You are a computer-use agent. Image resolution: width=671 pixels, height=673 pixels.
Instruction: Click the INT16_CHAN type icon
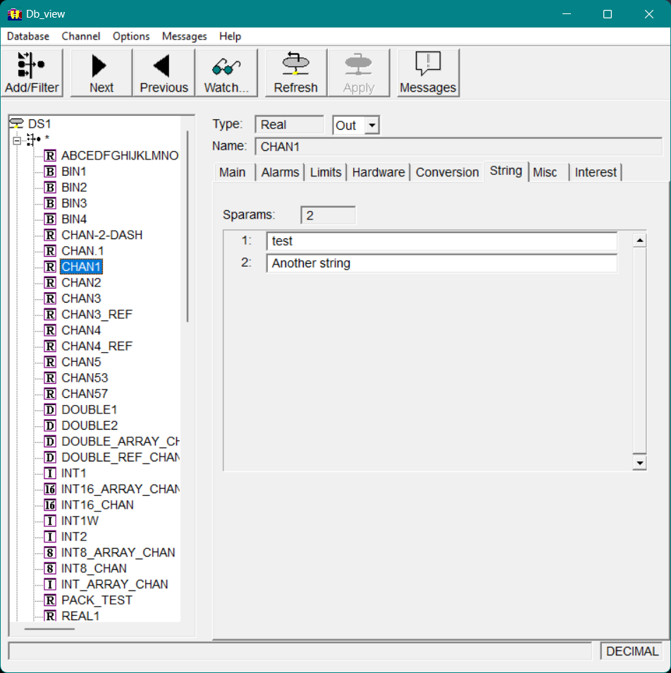point(50,505)
